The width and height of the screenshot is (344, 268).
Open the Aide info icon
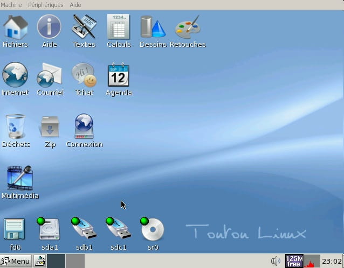tap(49, 27)
